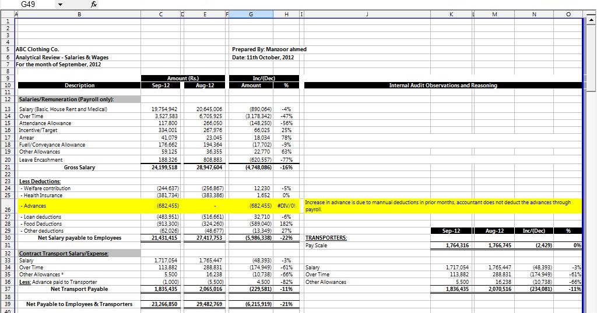Select the Prepared By: Manzoor ahmed cell

point(269,49)
